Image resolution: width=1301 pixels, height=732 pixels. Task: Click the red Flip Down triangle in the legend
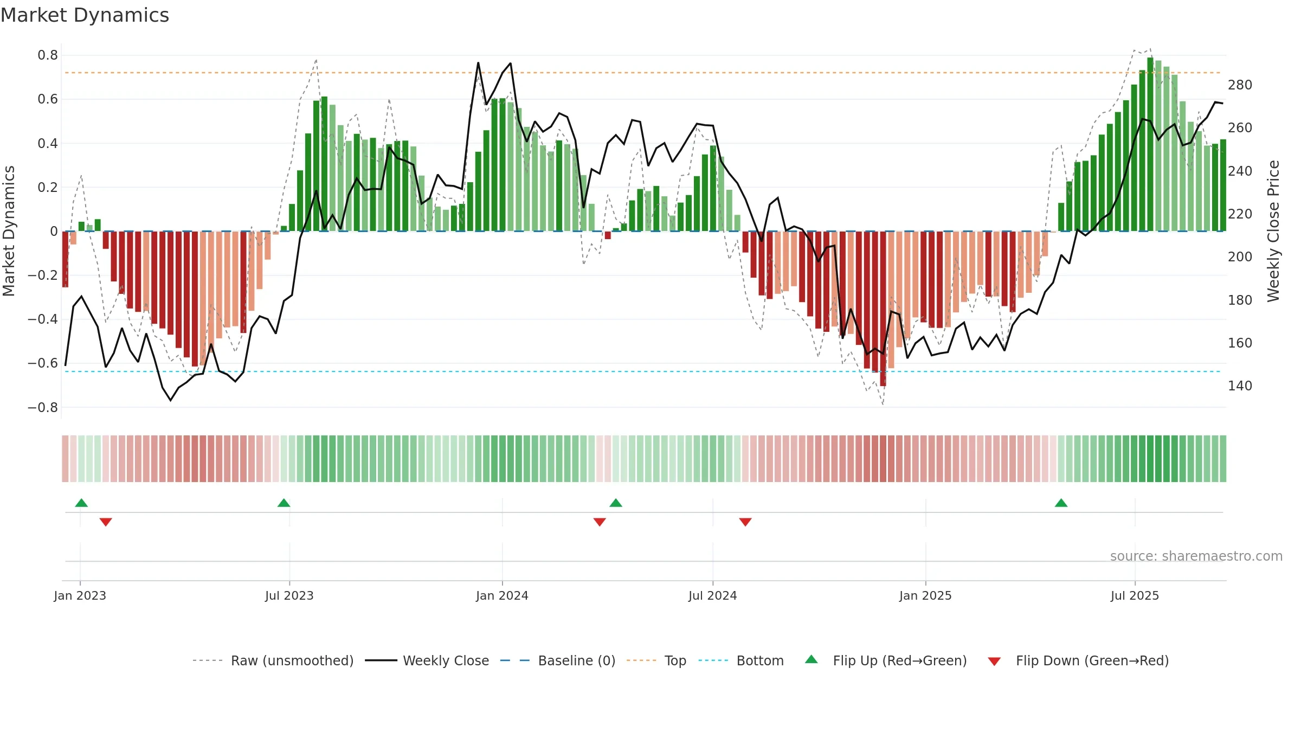pos(994,662)
